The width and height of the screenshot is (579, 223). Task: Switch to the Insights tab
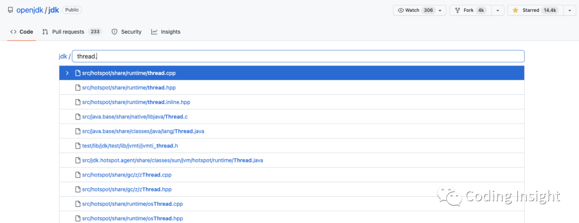tap(166, 32)
